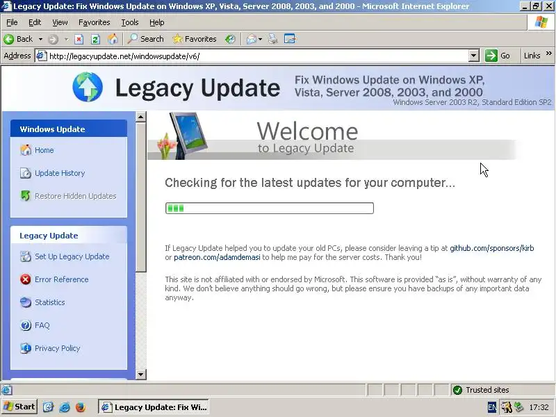Image resolution: width=556 pixels, height=417 pixels.
Task: Click the Start button
Action: pyautogui.click(x=19, y=407)
